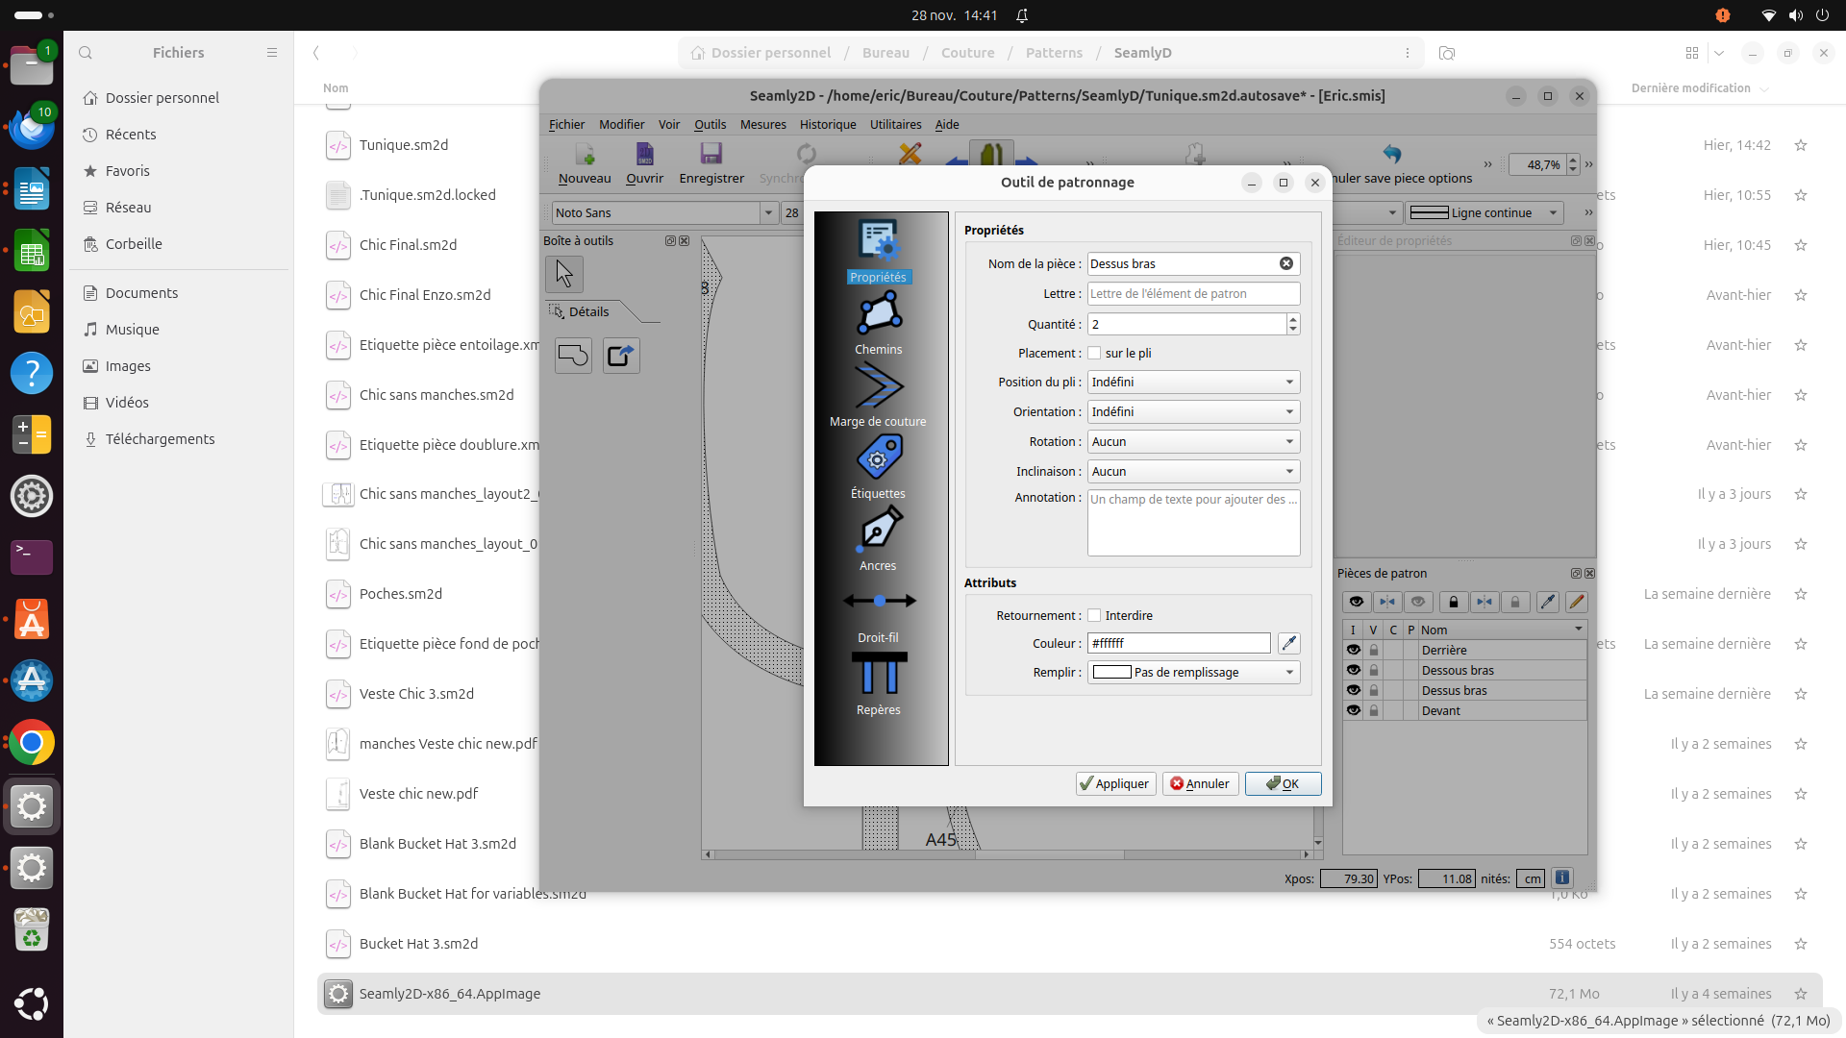Image resolution: width=1846 pixels, height=1038 pixels.
Task: Select the Repères notches icon
Action: [879, 675]
